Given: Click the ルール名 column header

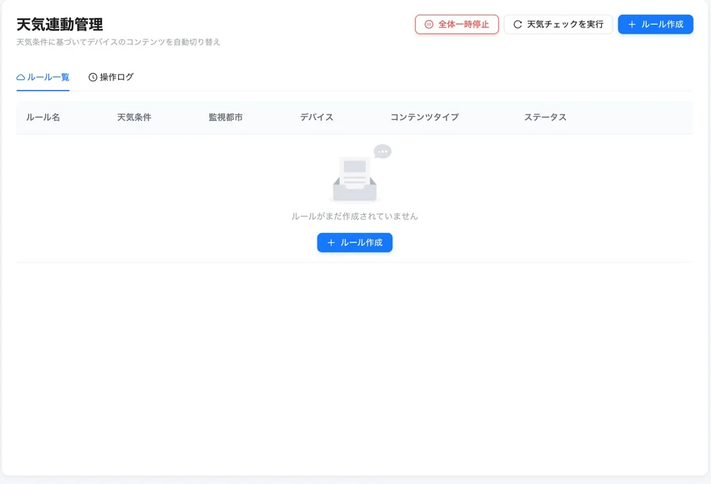Looking at the screenshot, I should [x=43, y=117].
